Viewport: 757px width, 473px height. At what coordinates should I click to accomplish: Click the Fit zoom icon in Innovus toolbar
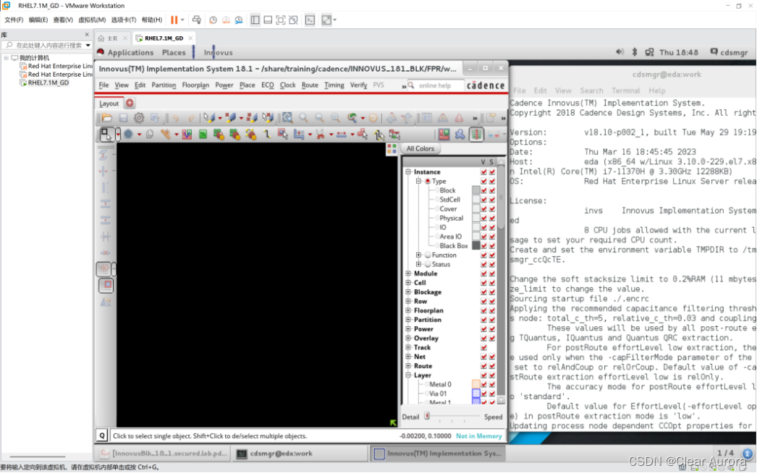[x=287, y=118]
